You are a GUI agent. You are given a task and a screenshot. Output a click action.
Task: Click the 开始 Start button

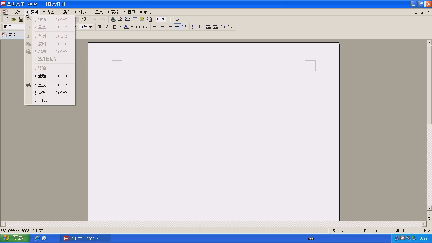coord(15,238)
